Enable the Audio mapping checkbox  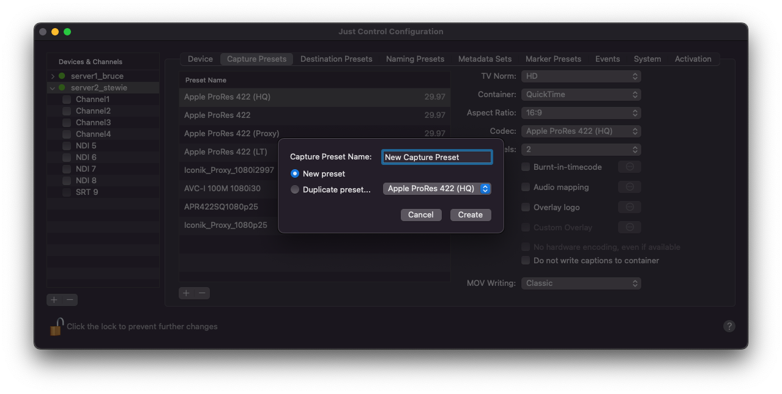pos(526,187)
